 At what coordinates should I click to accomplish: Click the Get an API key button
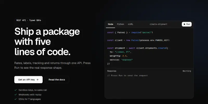pos(28,80)
